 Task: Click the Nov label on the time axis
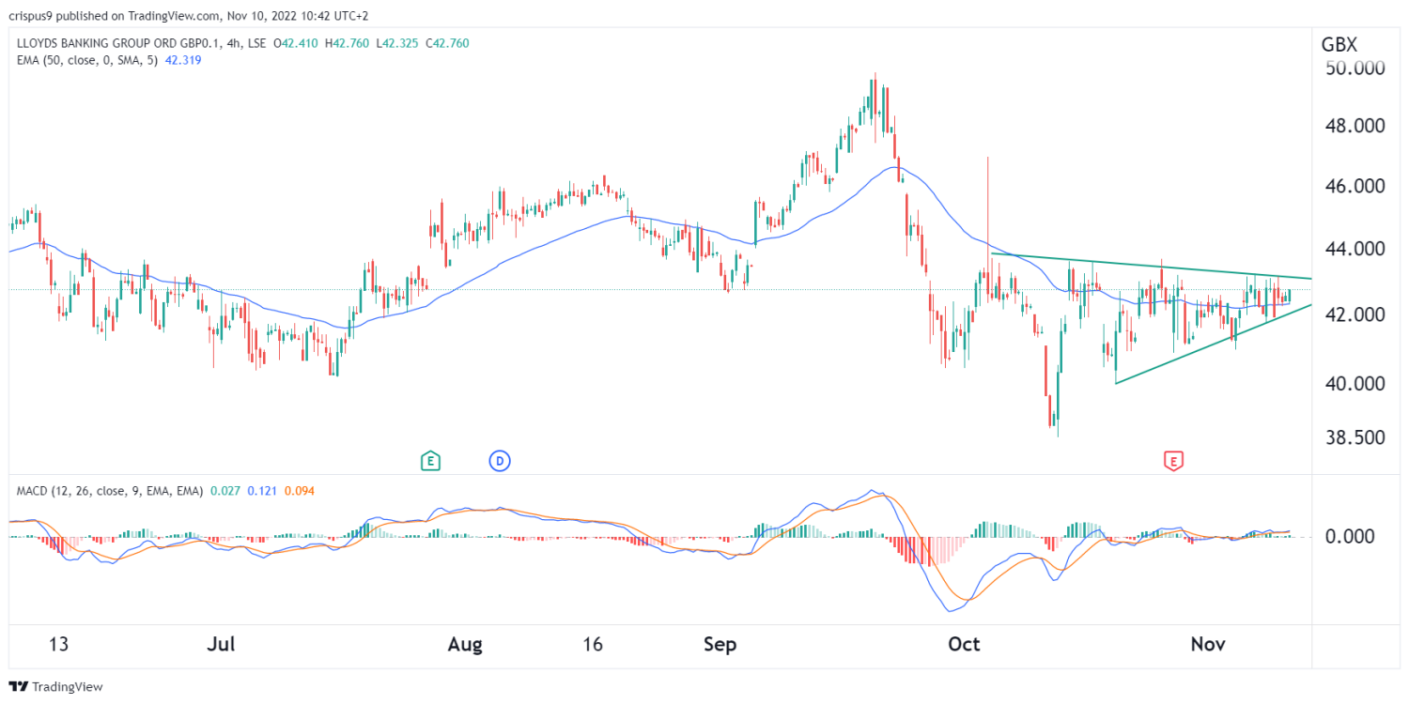(x=1208, y=645)
